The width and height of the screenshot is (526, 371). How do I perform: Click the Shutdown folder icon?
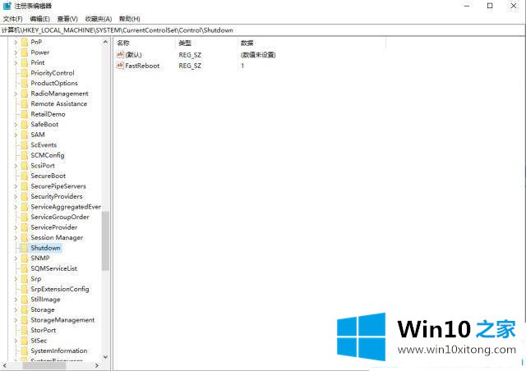point(24,248)
